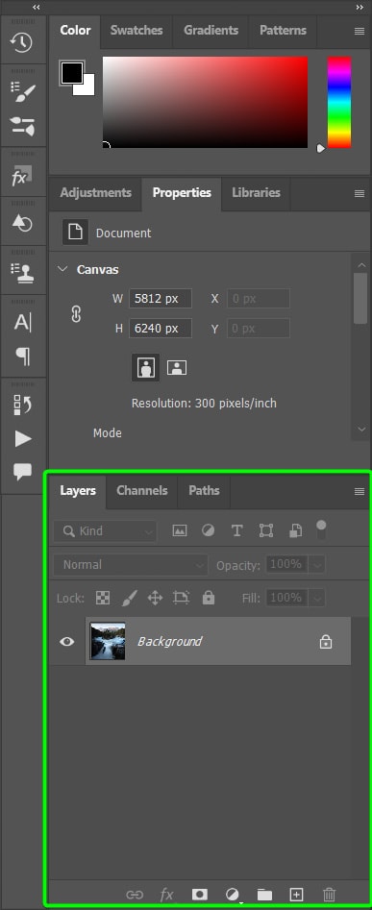Set canvas orientation to portrait
The width and height of the screenshot is (372, 910).
146,367
